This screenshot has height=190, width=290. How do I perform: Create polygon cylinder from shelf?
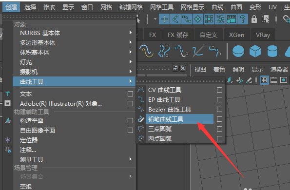click(x=272, y=51)
